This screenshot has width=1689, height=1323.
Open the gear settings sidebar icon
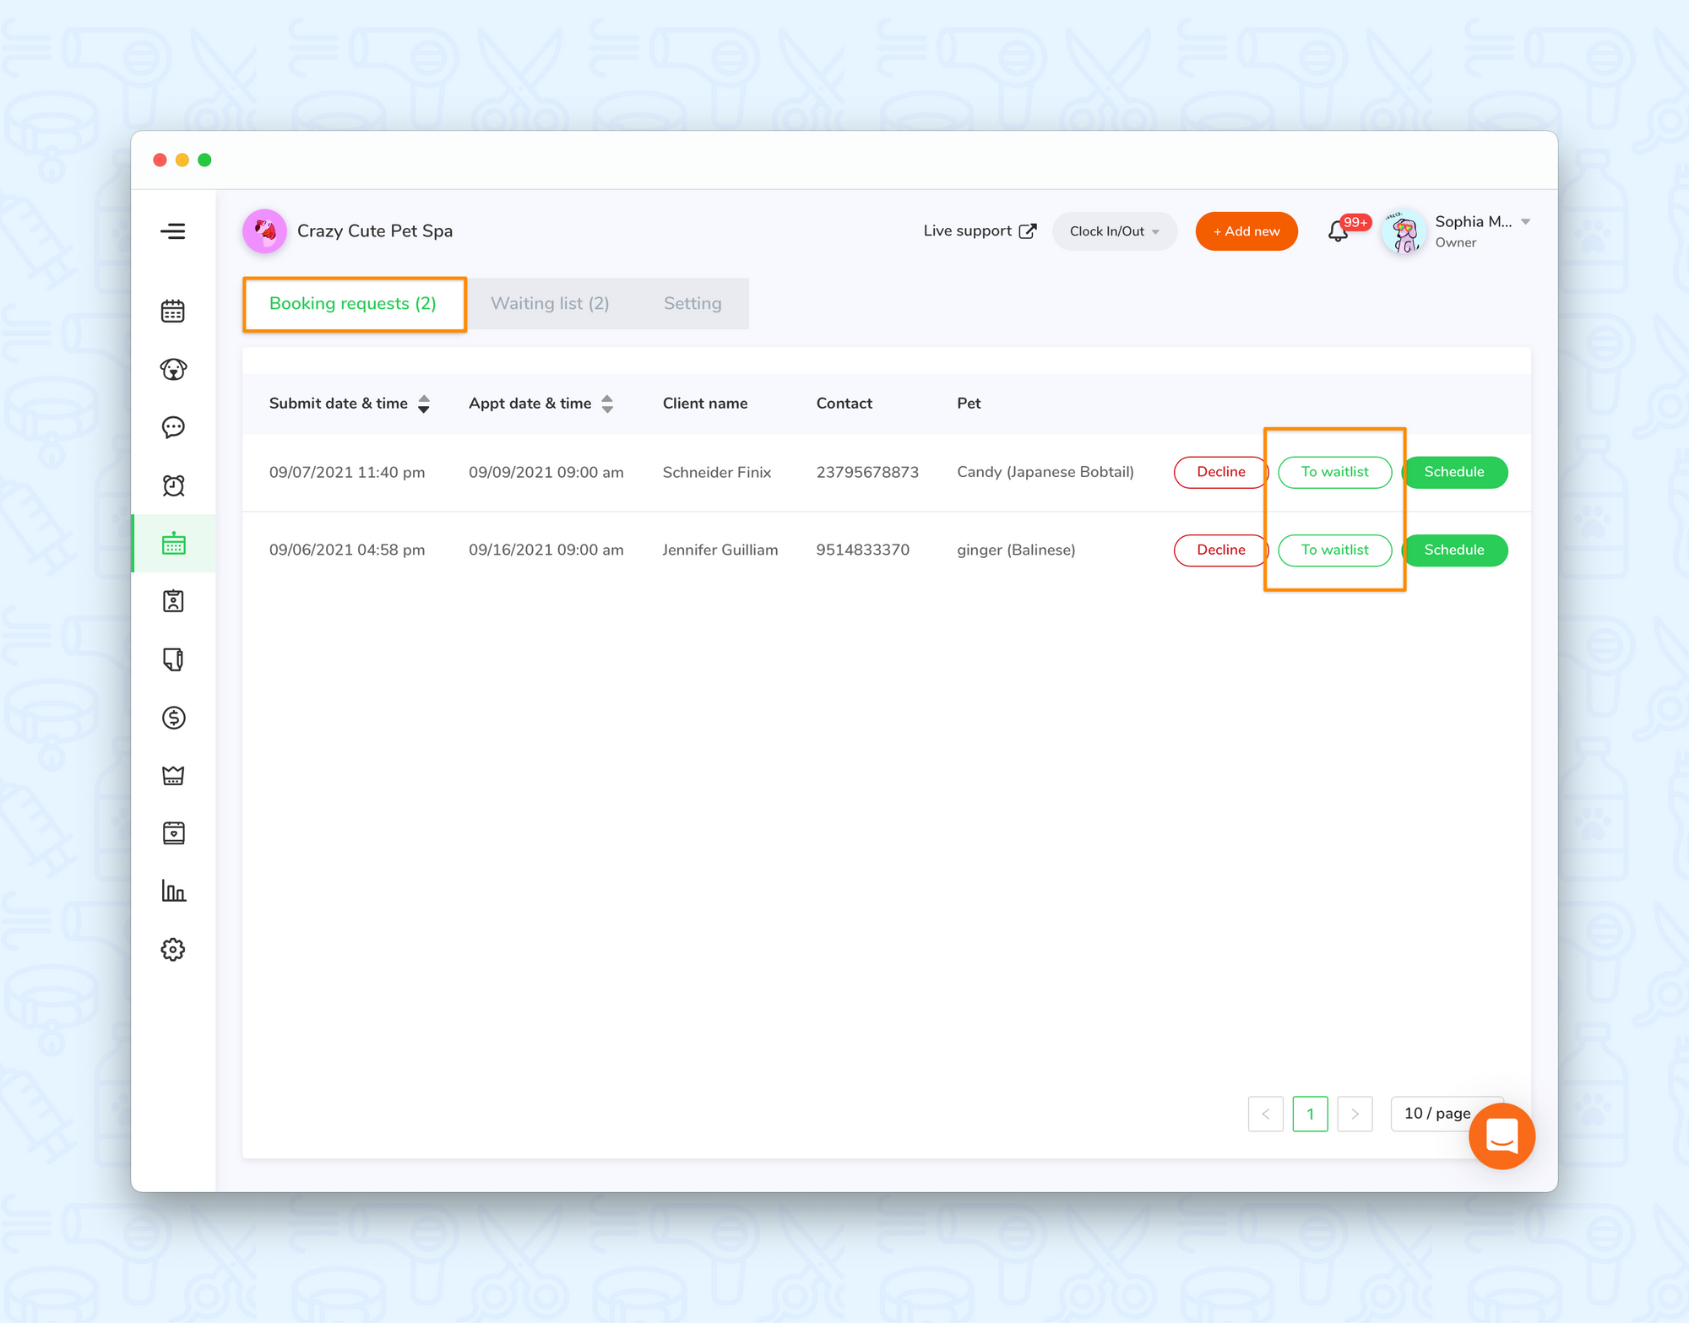click(173, 949)
